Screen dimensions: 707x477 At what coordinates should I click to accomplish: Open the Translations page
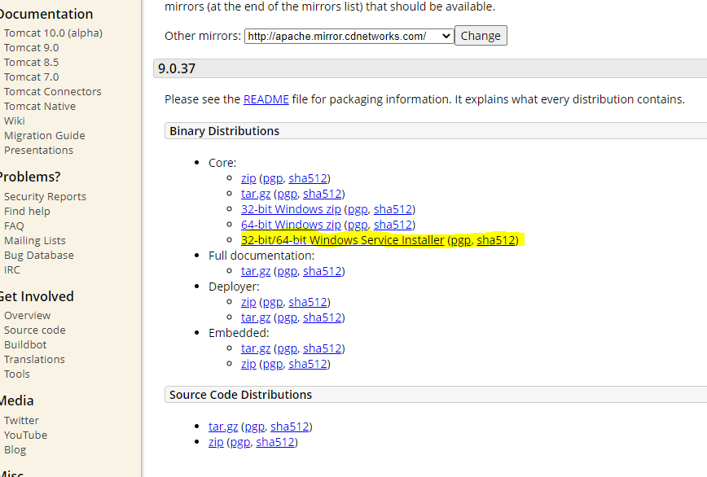click(x=34, y=359)
